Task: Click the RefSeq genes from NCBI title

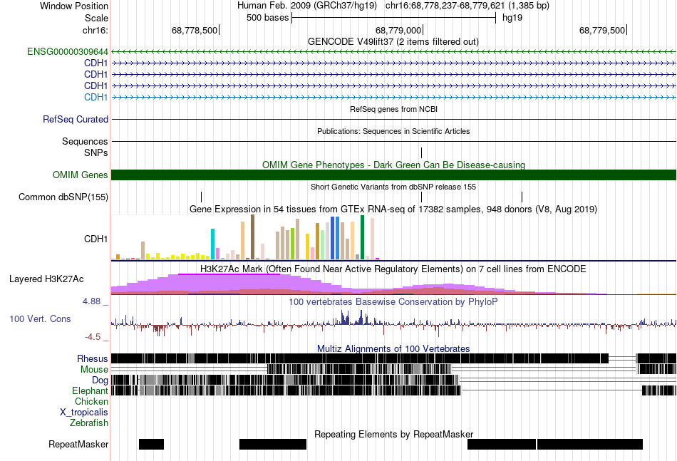Action: pyautogui.click(x=394, y=109)
